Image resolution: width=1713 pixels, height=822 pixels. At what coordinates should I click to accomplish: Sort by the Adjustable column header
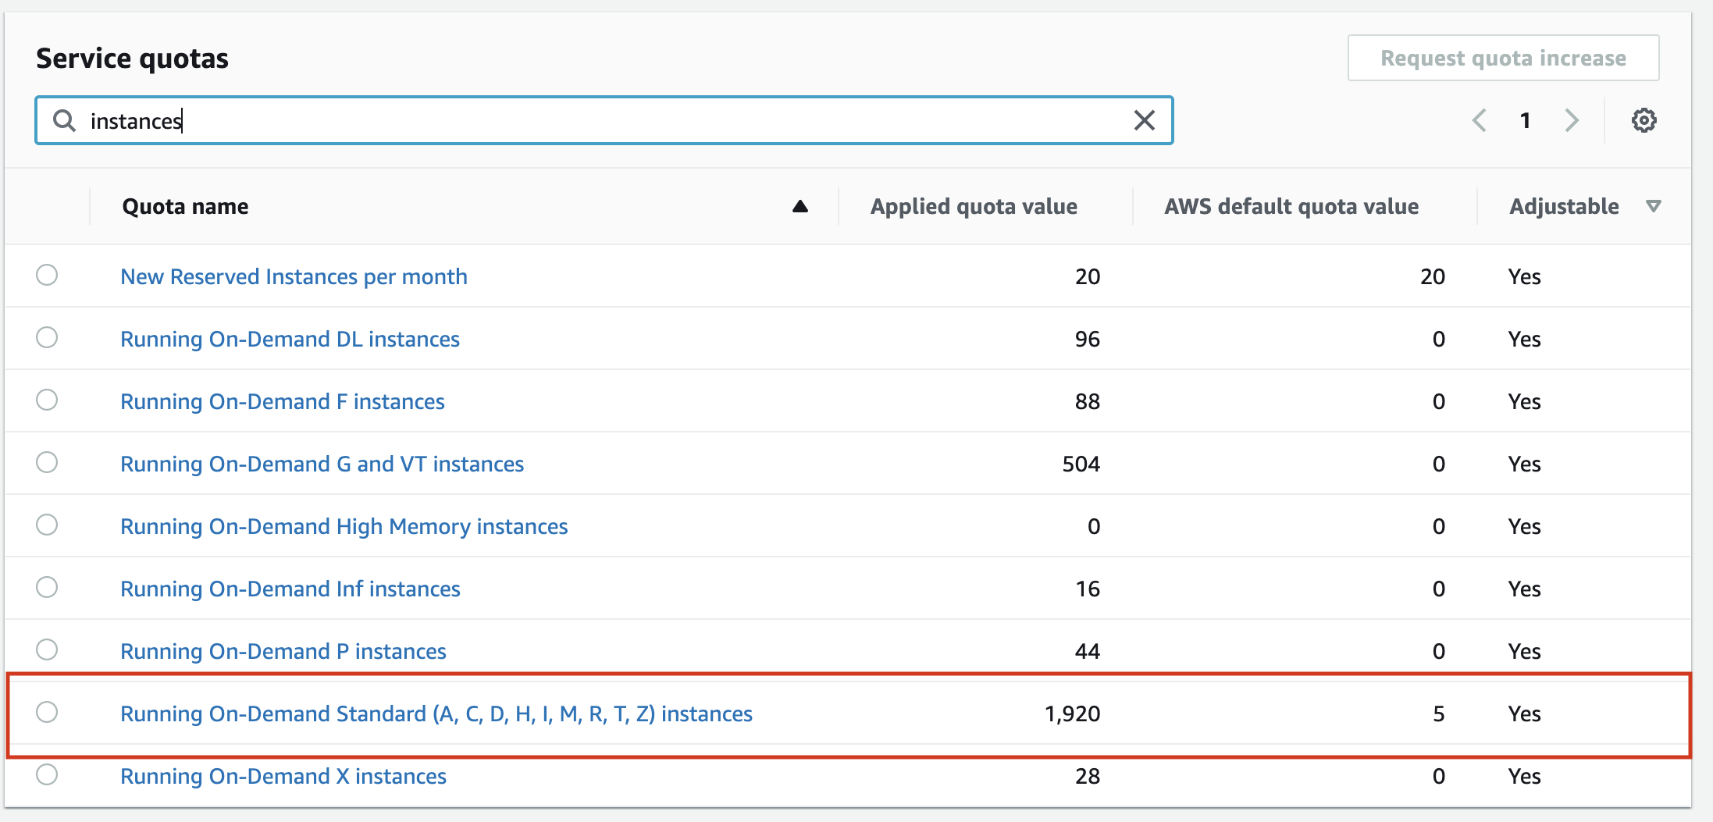point(1564,207)
